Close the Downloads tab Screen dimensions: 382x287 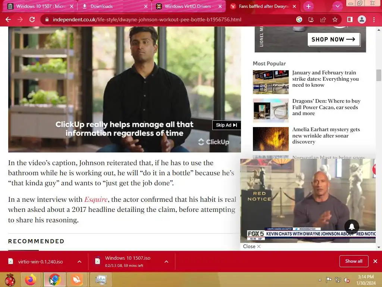pos(146,6)
